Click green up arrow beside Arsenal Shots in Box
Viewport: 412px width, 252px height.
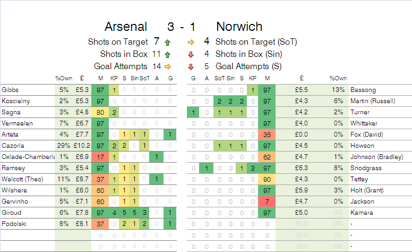167,55
